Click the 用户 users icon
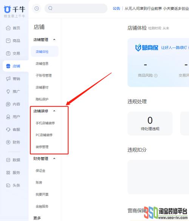This screenshot has width=189, height=221. 8,117
